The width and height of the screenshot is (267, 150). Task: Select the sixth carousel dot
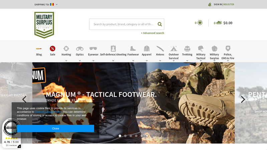(x=147, y=136)
